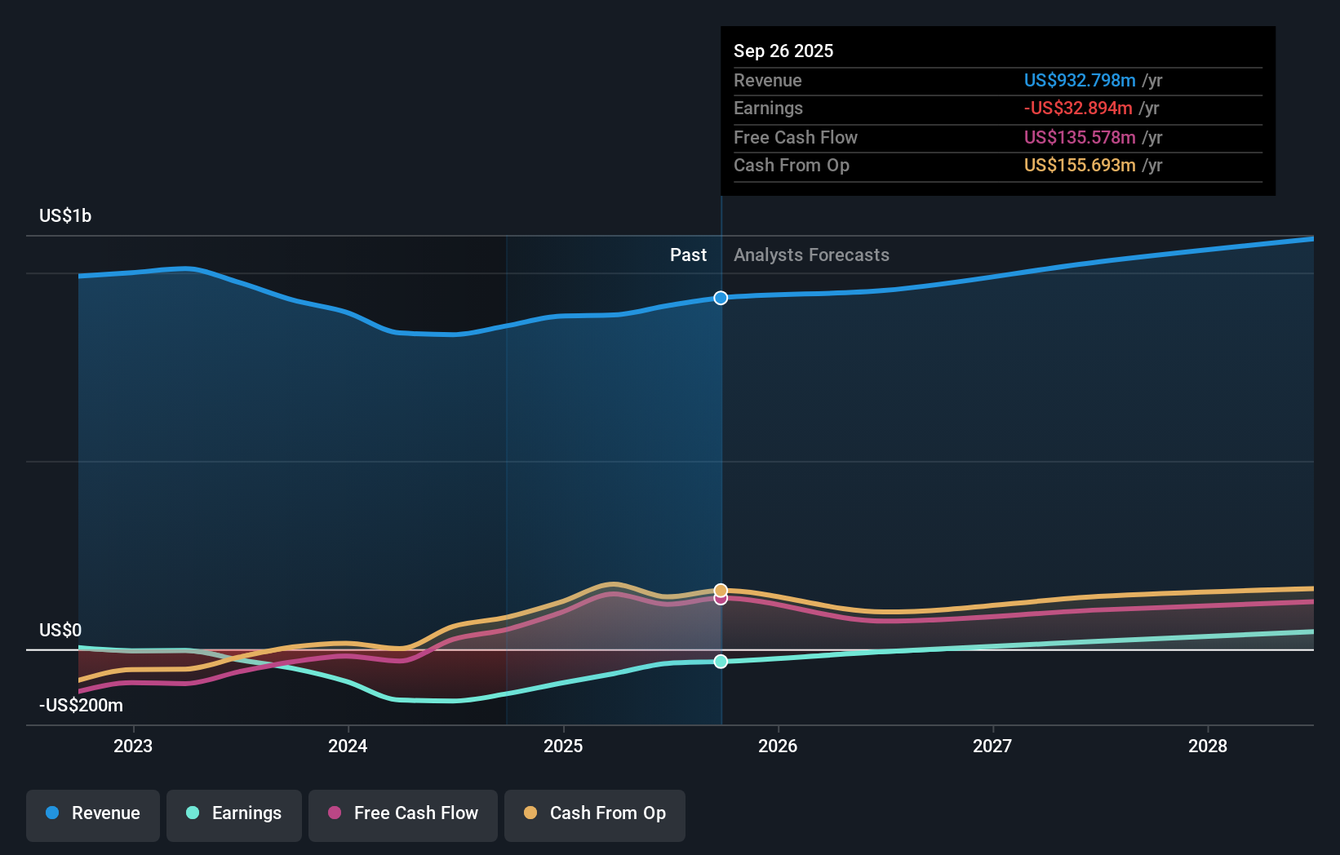The width and height of the screenshot is (1340, 855).
Task: Select the teal Earnings marker on chart
Action: [721, 662]
